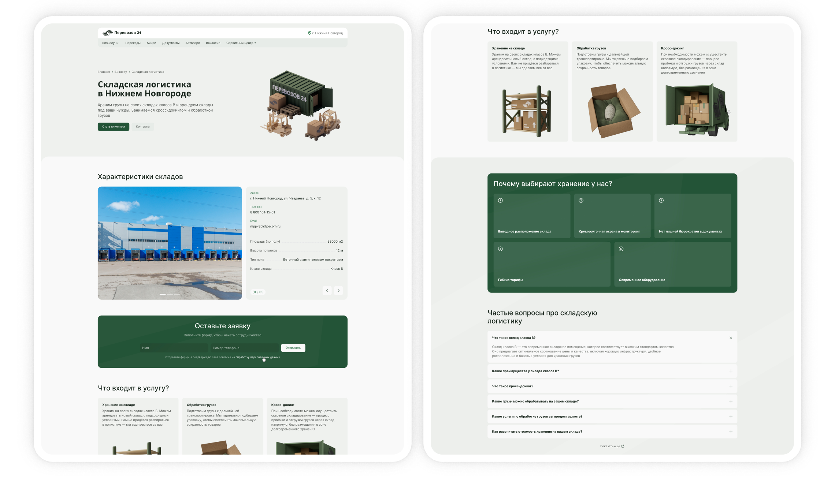Click the Стать клиентом button
The height and width of the screenshot is (478, 835).
(113, 127)
